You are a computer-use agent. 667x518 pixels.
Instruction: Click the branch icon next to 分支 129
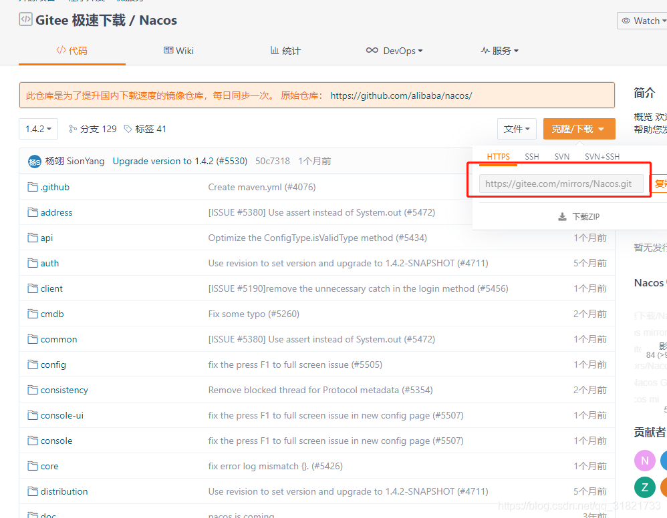click(x=73, y=129)
